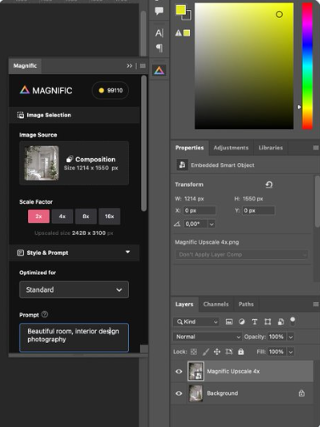Prevent auto-nesting into artboards
Viewport: 320px width, 427px height.
(x=228, y=351)
